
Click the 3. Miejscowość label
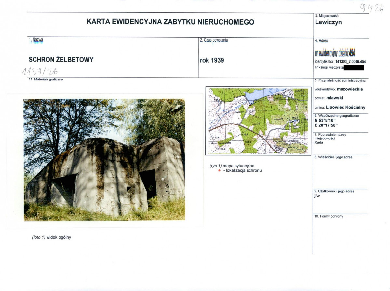click(327, 16)
